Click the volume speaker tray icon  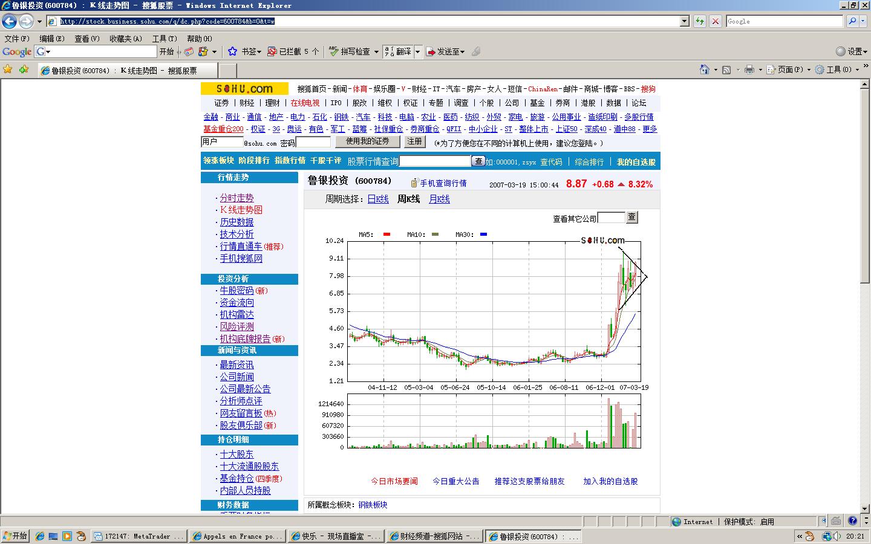pos(837,536)
